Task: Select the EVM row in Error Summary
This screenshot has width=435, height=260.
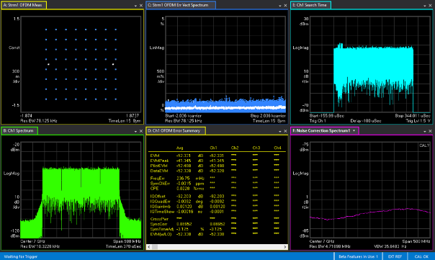Action: click(x=217, y=156)
